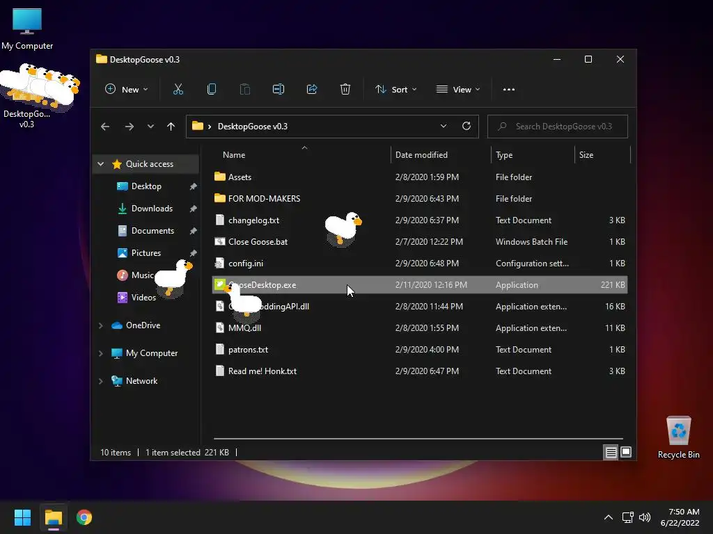The height and width of the screenshot is (534, 713).
Task: Expand My Computer in navigation pane
Action: pyautogui.click(x=100, y=353)
